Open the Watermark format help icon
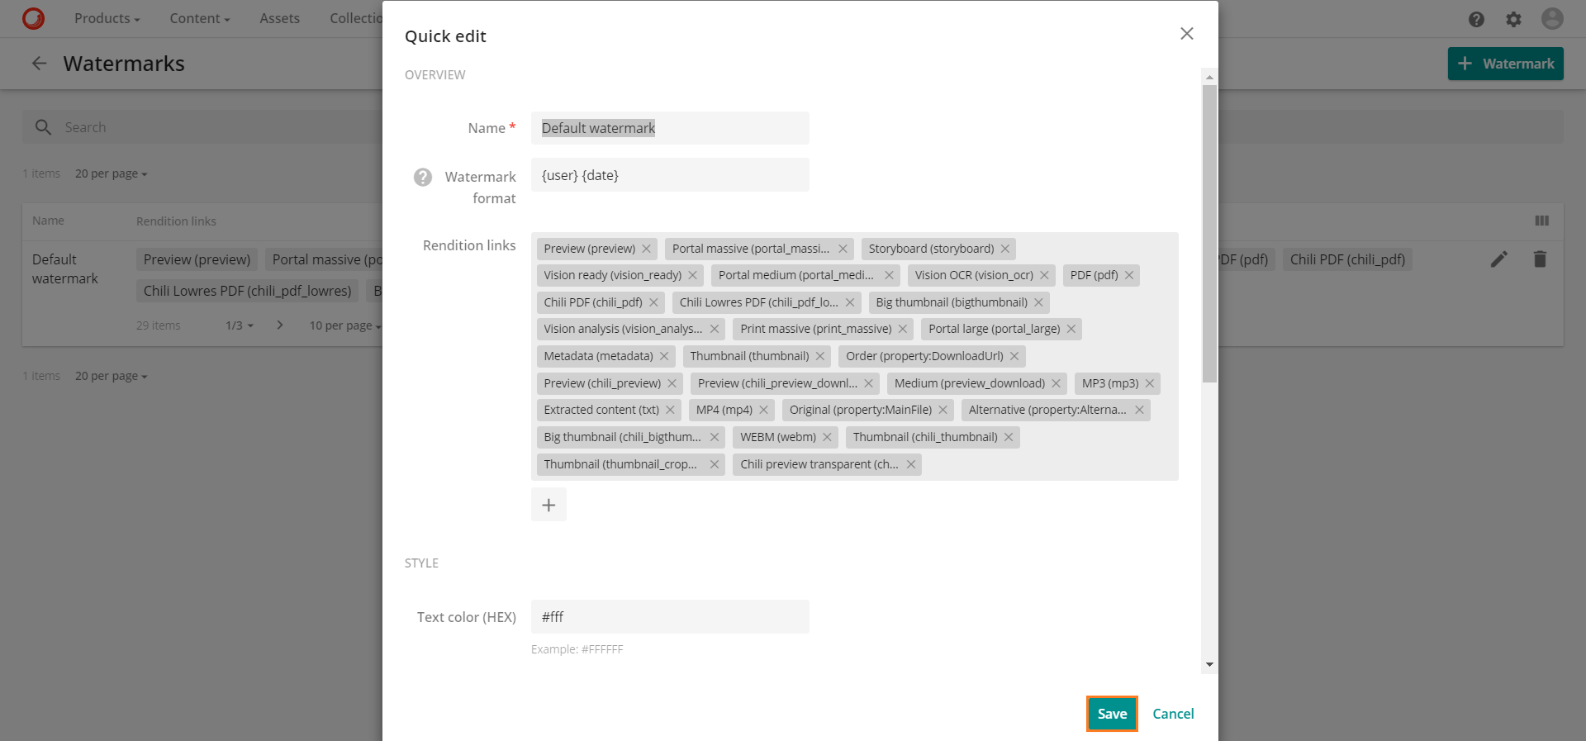This screenshot has width=1586, height=741. point(423,177)
